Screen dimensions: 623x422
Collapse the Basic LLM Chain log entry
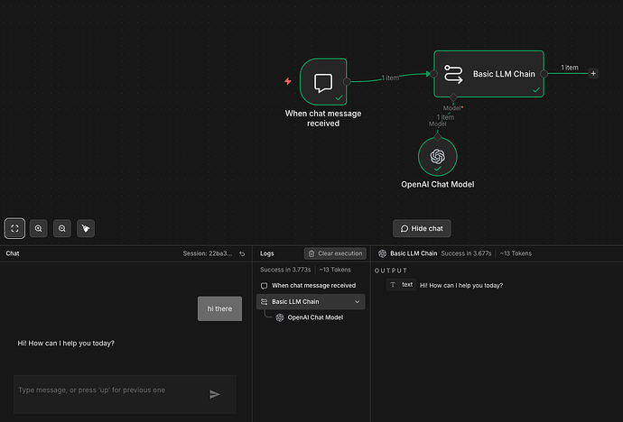[x=358, y=302]
